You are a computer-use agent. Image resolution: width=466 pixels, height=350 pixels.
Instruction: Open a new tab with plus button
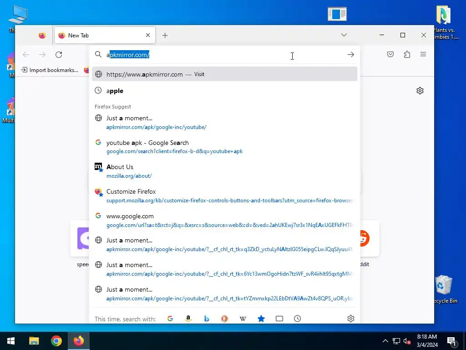point(165,36)
